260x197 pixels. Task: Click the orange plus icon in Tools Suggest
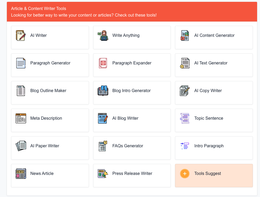click(x=185, y=174)
